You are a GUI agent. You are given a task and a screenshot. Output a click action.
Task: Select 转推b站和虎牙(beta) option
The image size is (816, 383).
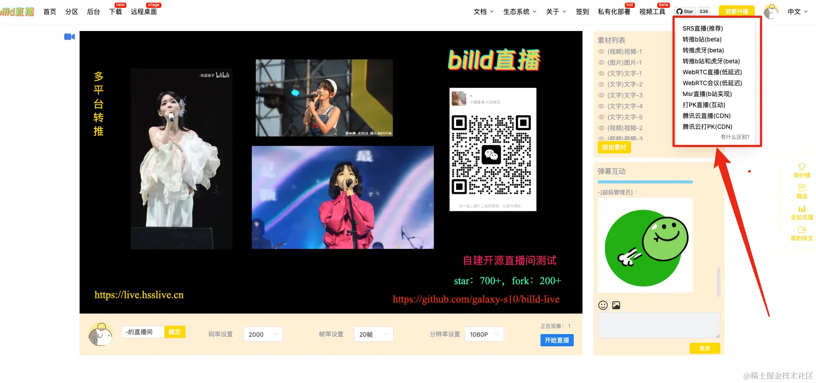click(x=711, y=61)
